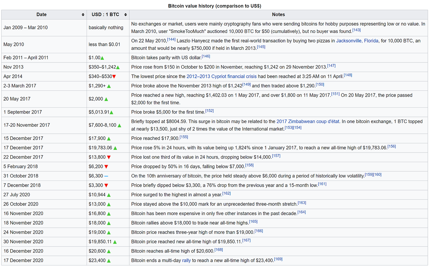Click the blue steady dash next to $6,300
This screenshot has height=267, width=430.
pos(106,176)
